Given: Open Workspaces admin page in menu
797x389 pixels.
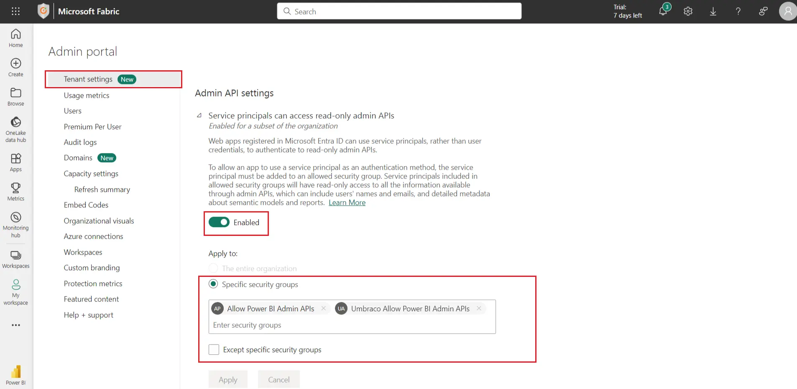Looking at the screenshot, I should pos(83,252).
